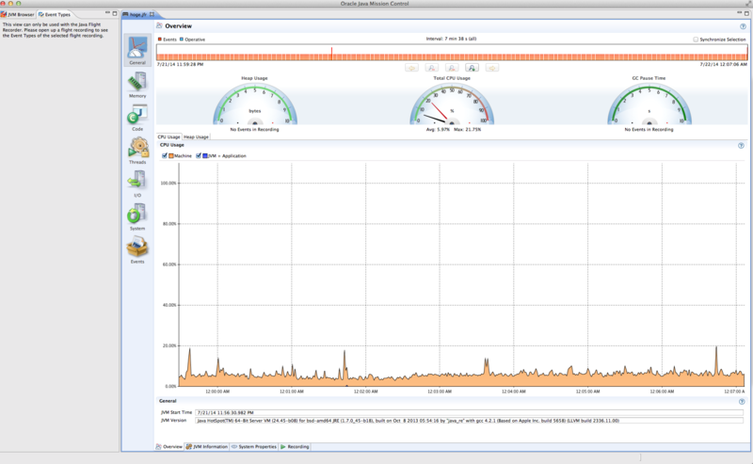Open the JVM Information bottom tab
The width and height of the screenshot is (753, 464).
pyautogui.click(x=207, y=447)
